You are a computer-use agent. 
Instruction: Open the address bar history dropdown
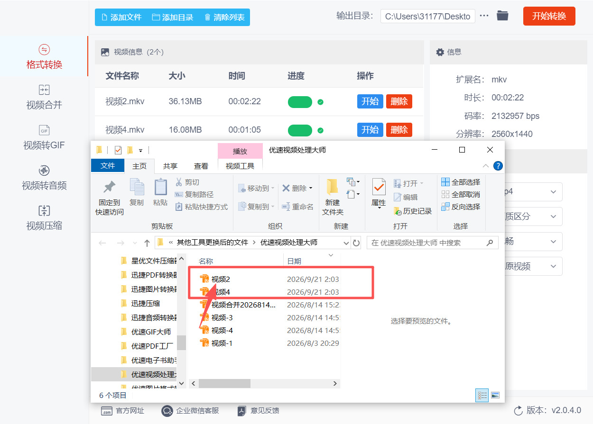[x=346, y=243]
